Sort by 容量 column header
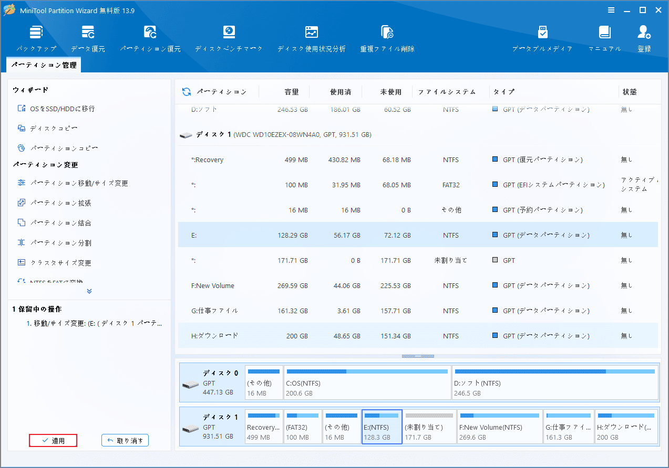 tap(292, 92)
